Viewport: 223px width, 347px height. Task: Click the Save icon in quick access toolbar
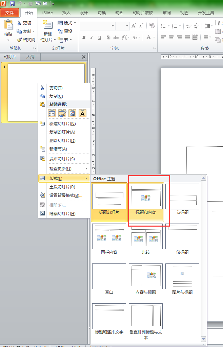click(12, 3)
